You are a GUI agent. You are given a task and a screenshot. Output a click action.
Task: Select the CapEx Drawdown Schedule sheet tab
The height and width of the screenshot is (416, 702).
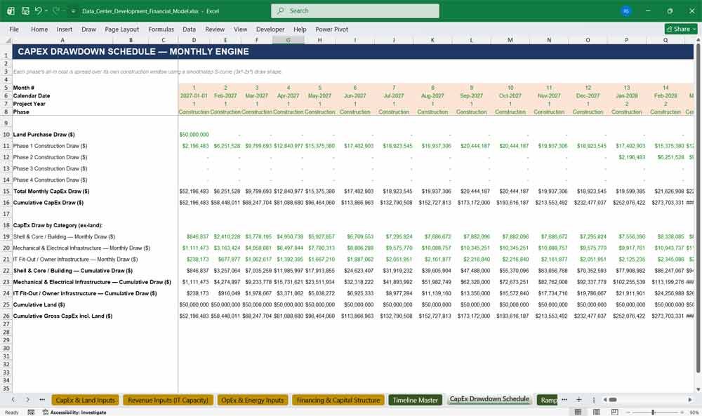(489, 399)
